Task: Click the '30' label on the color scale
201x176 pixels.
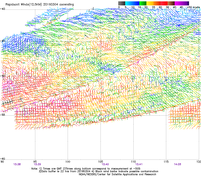Action: [160, 7]
